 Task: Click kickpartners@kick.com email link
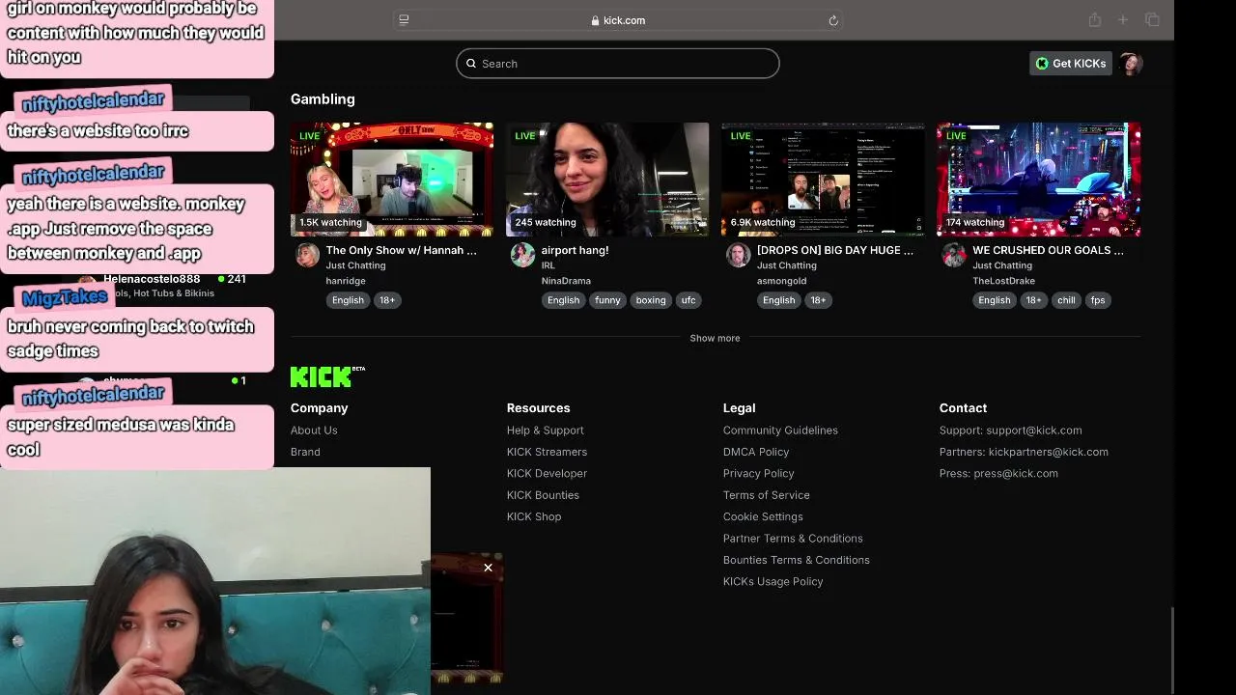tap(1049, 452)
